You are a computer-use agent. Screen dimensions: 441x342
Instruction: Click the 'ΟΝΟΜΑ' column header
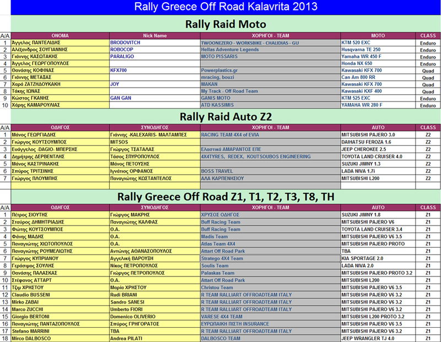click(60, 36)
